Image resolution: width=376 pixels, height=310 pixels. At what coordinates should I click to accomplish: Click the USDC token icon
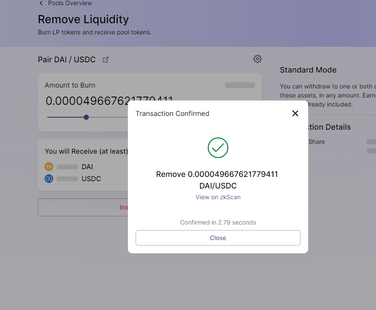coord(49,179)
